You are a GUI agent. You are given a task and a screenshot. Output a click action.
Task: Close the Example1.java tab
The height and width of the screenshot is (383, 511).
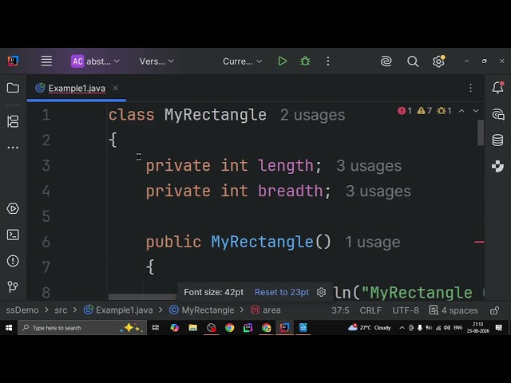coord(115,88)
